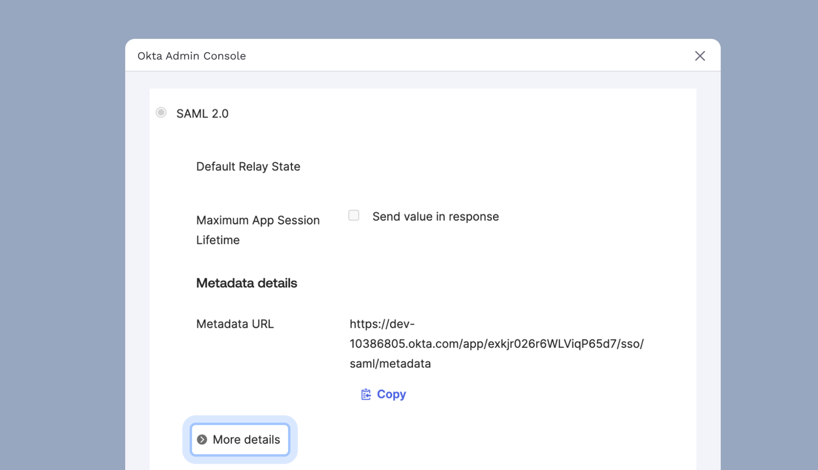Image resolution: width=818 pixels, height=470 pixels.
Task: Select the clipboard Copy icon for Metadata URL
Action: [x=366, y=394]
